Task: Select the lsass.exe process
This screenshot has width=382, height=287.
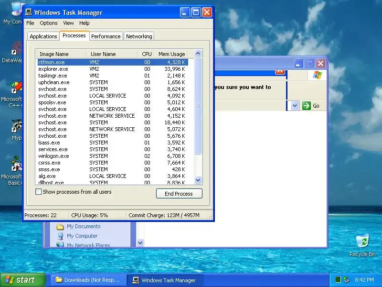Action: click(113, 143)
